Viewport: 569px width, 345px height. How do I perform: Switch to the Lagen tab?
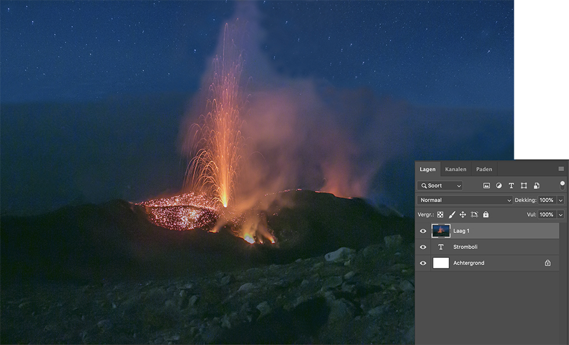[427, 169]
